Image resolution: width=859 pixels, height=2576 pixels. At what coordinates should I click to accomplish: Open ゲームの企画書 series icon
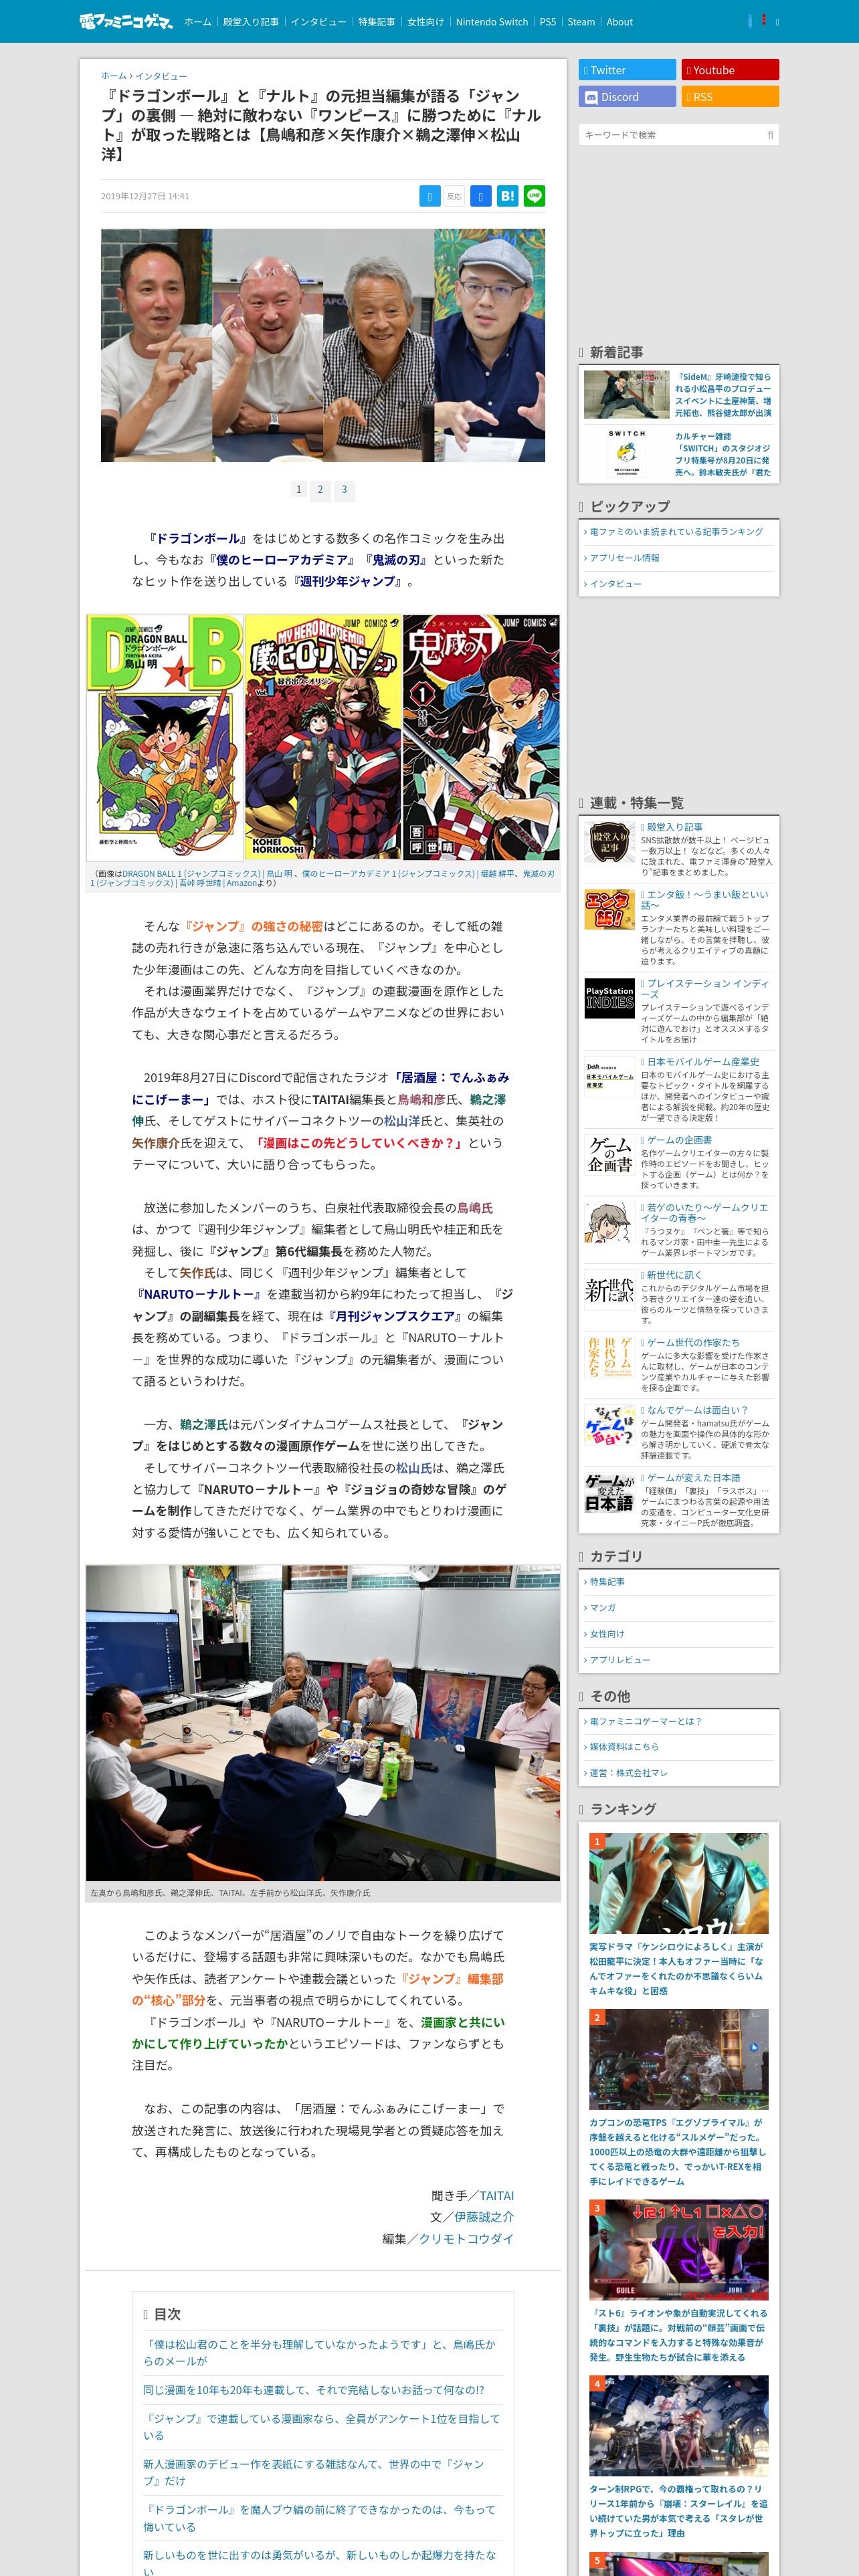coord(610,1154)
